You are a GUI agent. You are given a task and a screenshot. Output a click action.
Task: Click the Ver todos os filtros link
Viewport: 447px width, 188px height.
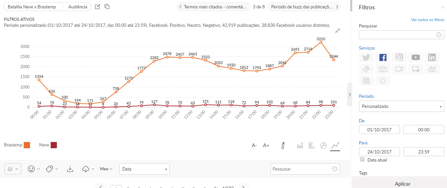(428, 20)
